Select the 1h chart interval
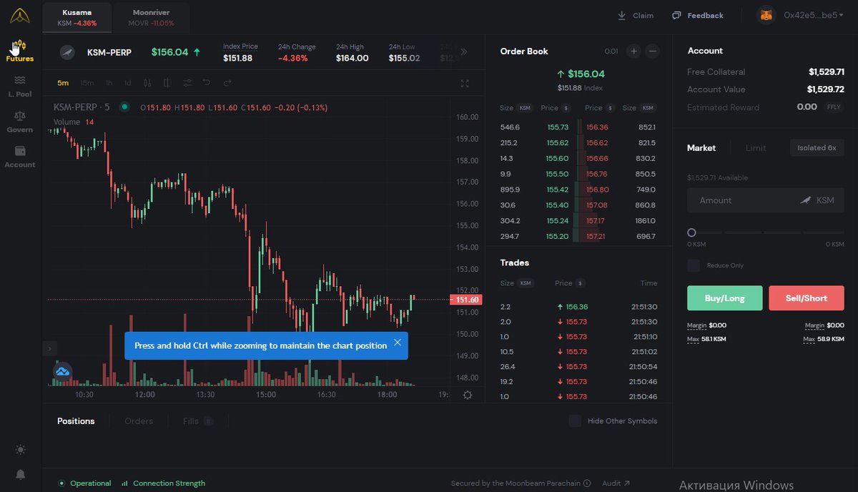The height and width of the screenshot is (492, 858). pyautogui.click(x=109, y=83)
